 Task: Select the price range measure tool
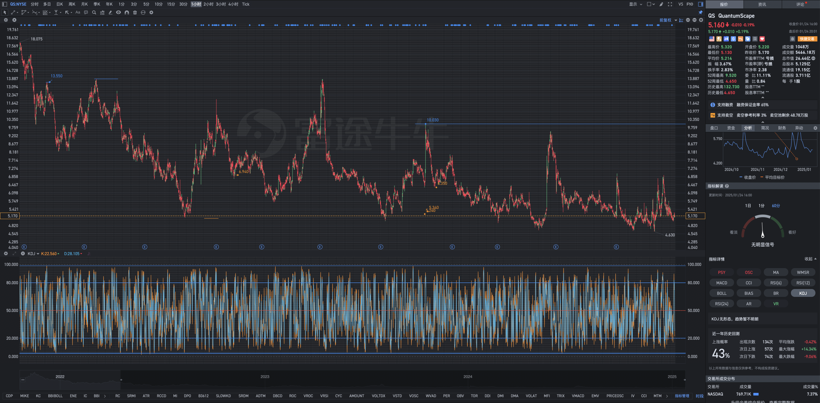(x=56, y=12)
